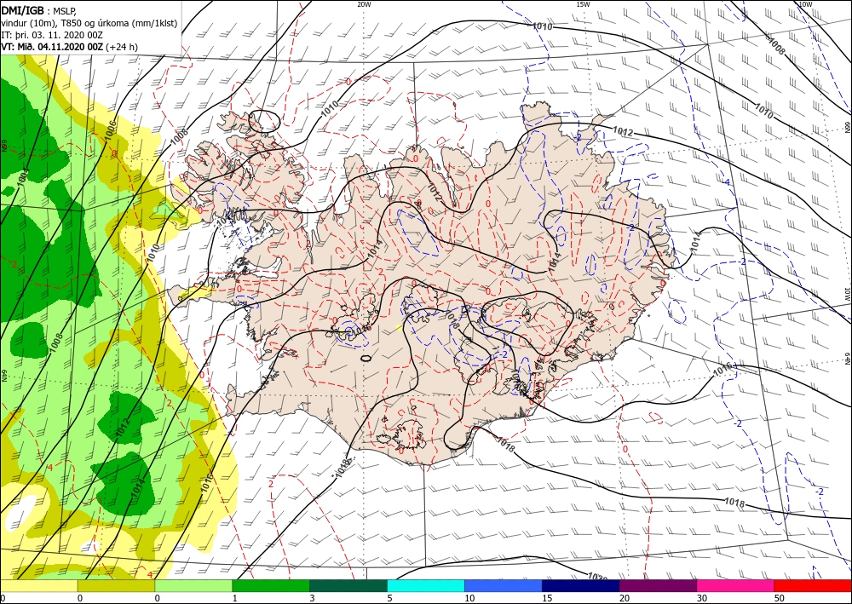
Task: Click the cyan 5–10 mm legend swatch
Action: 426,585
